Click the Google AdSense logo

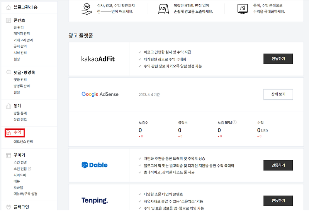click(100, 94)
